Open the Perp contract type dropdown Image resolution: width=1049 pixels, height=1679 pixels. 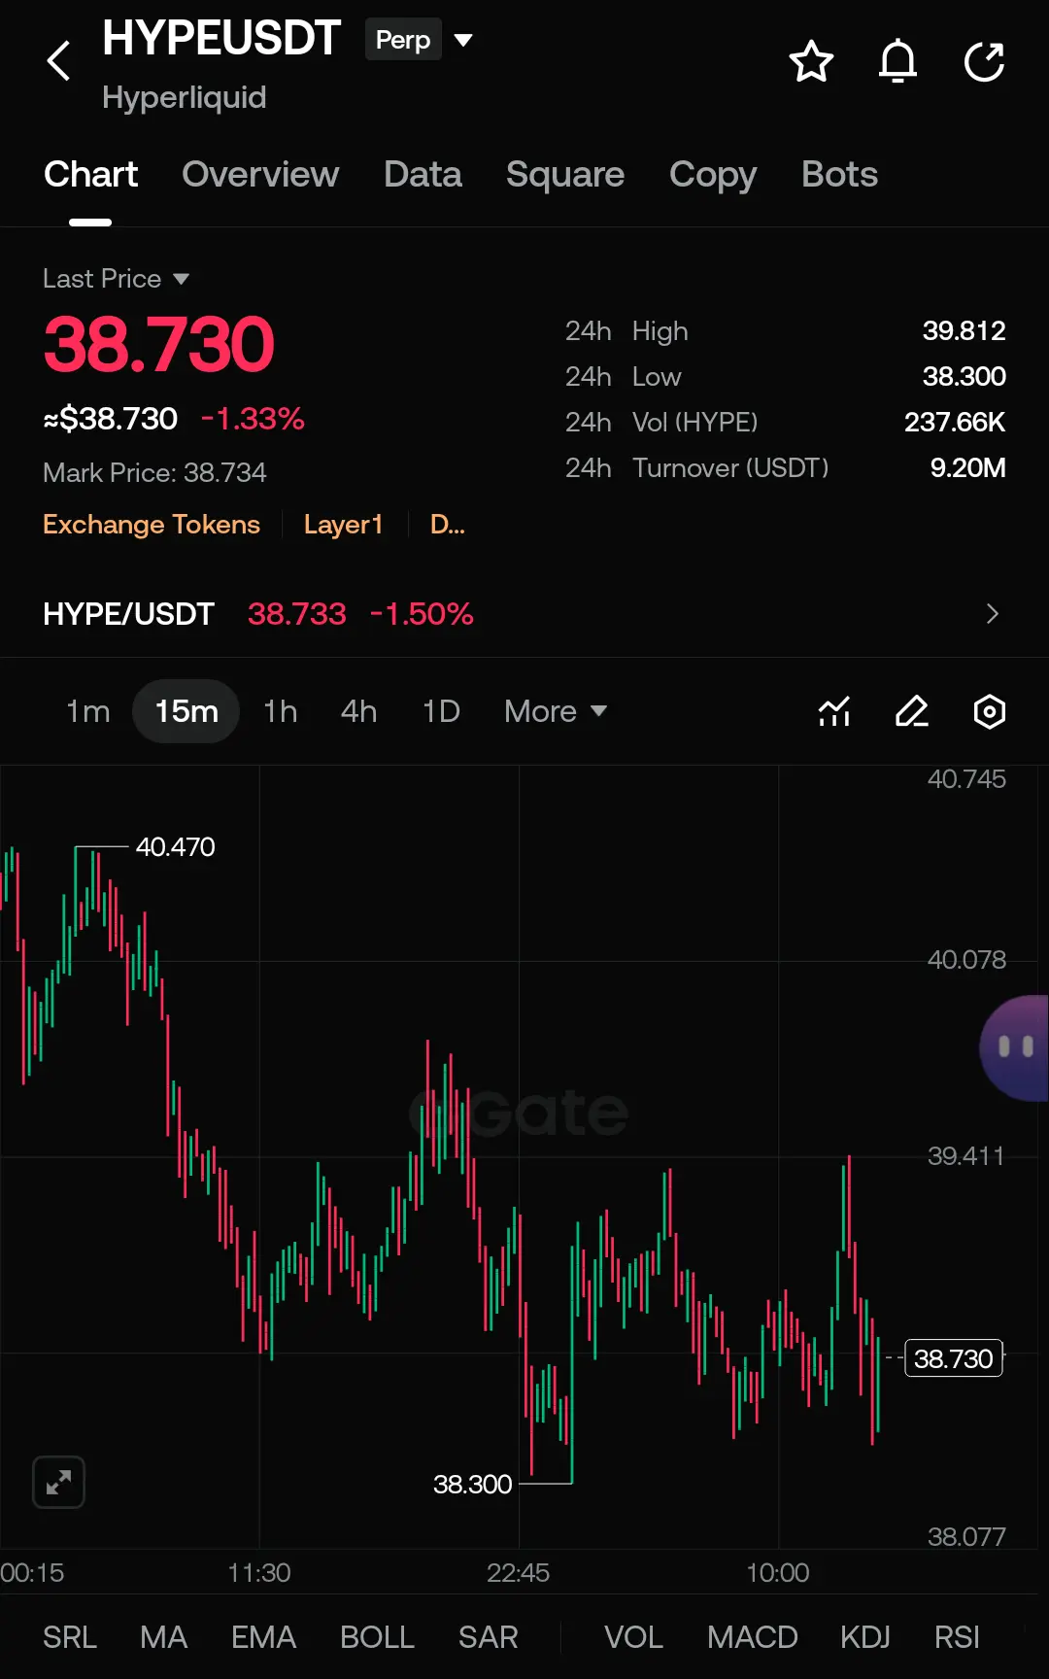tap(420, 40)
